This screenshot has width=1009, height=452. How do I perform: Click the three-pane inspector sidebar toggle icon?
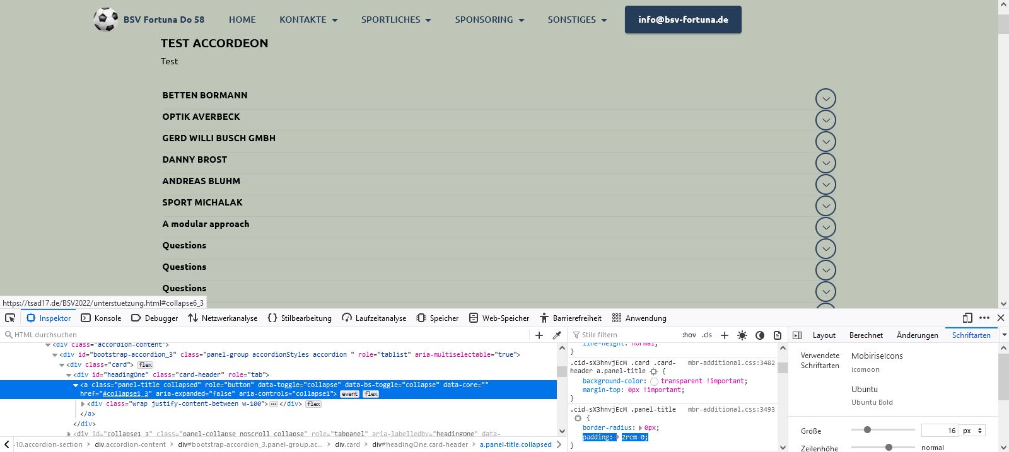coord(797,335)
